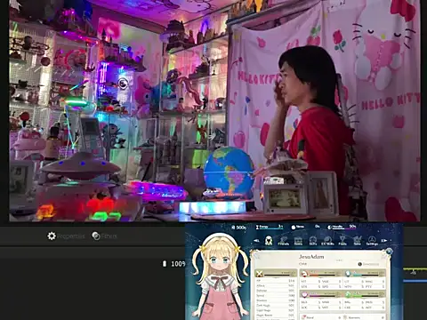The image size is (427, 320).
Task: Click the red body attribute icon
Action: point(303,274)
